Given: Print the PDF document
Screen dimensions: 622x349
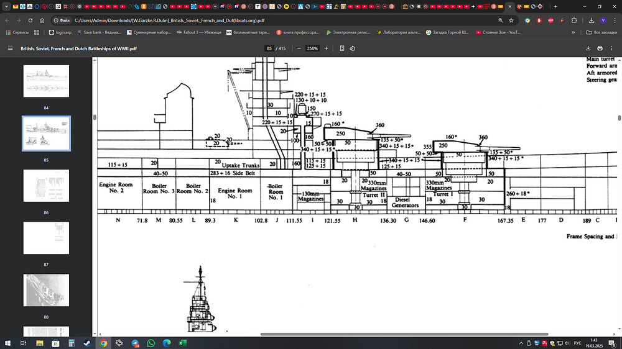Looking at the screenshot, I should click(600, 48).
